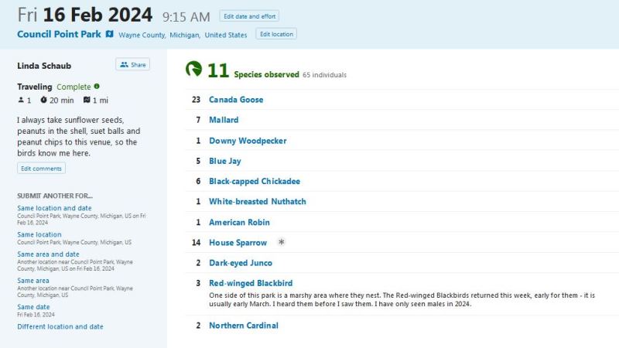The image size is (619, 348).
Task: Click Same area and date link
Action: point(48,254)
